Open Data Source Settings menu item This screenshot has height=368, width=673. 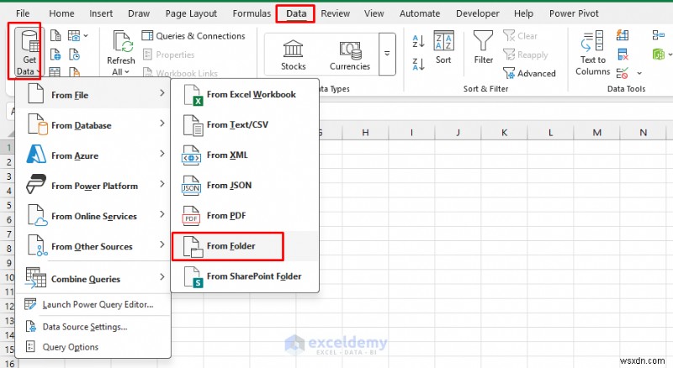pos(93,327)
